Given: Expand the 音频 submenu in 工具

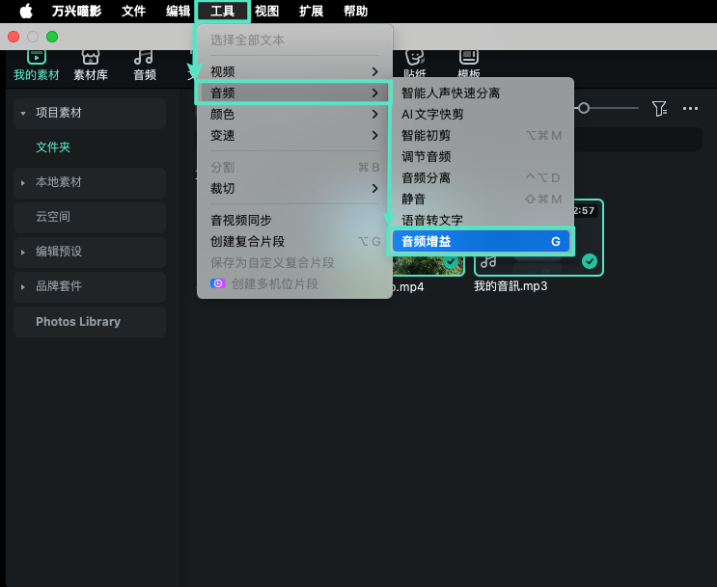Looking at the screenshot, I should tap(294, 93).
